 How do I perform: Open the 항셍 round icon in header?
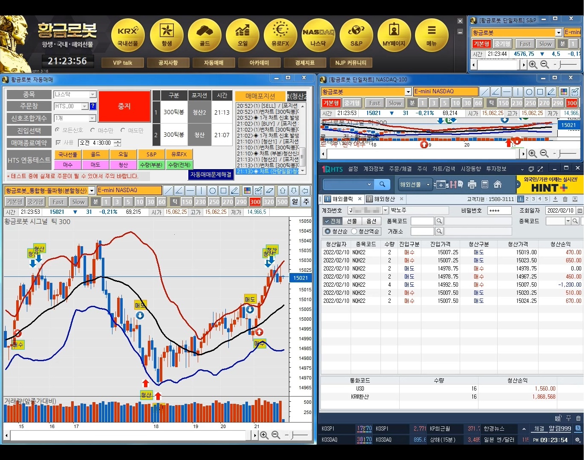[167, 35]
